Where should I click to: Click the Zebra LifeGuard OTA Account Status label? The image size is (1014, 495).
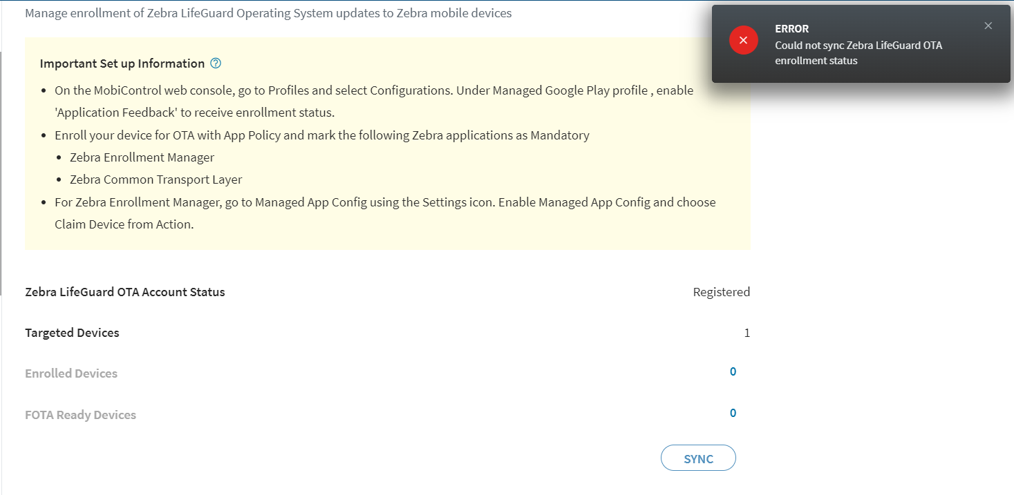[x=125, y=292]
